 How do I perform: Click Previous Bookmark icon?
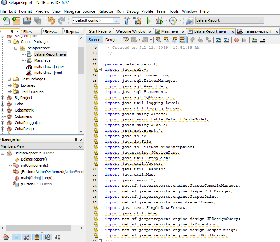pyautogui.click(x=192, y=40)
